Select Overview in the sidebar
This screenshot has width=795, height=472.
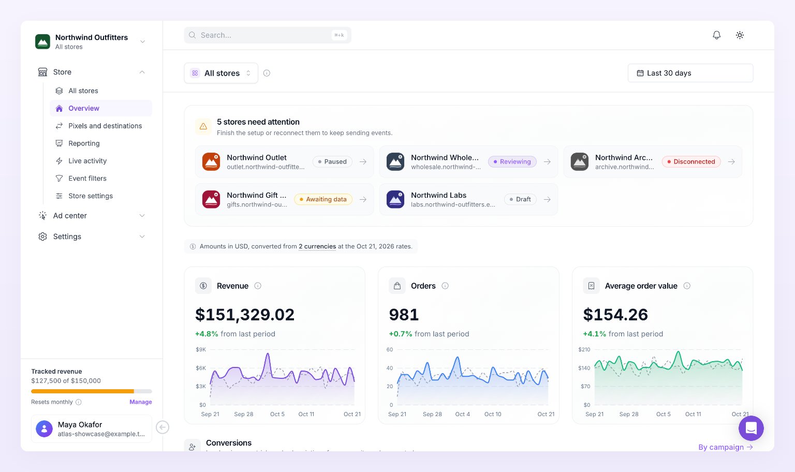pos(101,108)
